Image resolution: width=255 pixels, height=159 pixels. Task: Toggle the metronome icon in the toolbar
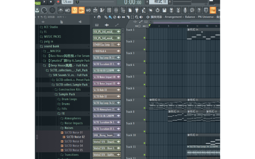click(61, 10)
